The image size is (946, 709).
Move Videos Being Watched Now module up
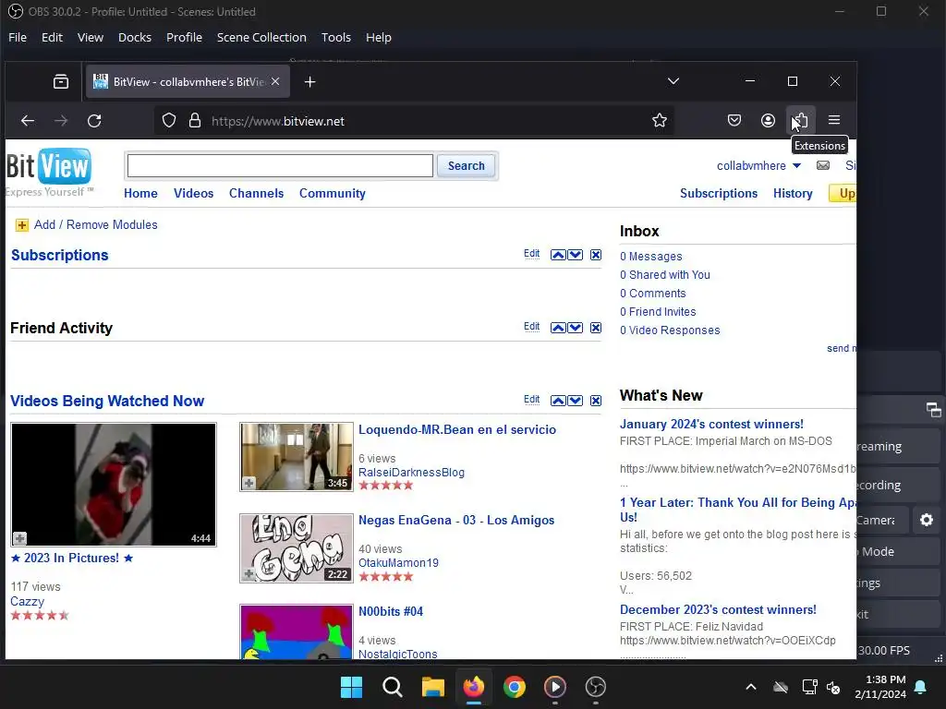[x=558, y=401]
